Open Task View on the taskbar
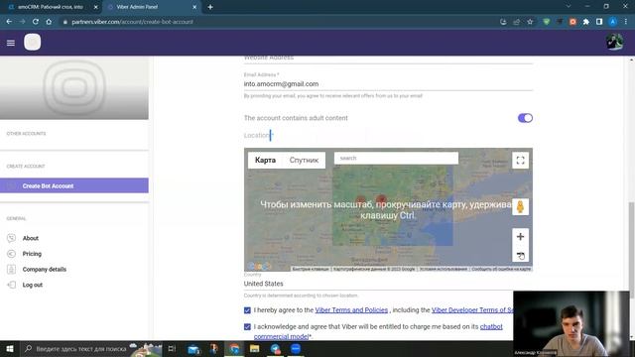This screenshot has width=635, height=357. 172,349
